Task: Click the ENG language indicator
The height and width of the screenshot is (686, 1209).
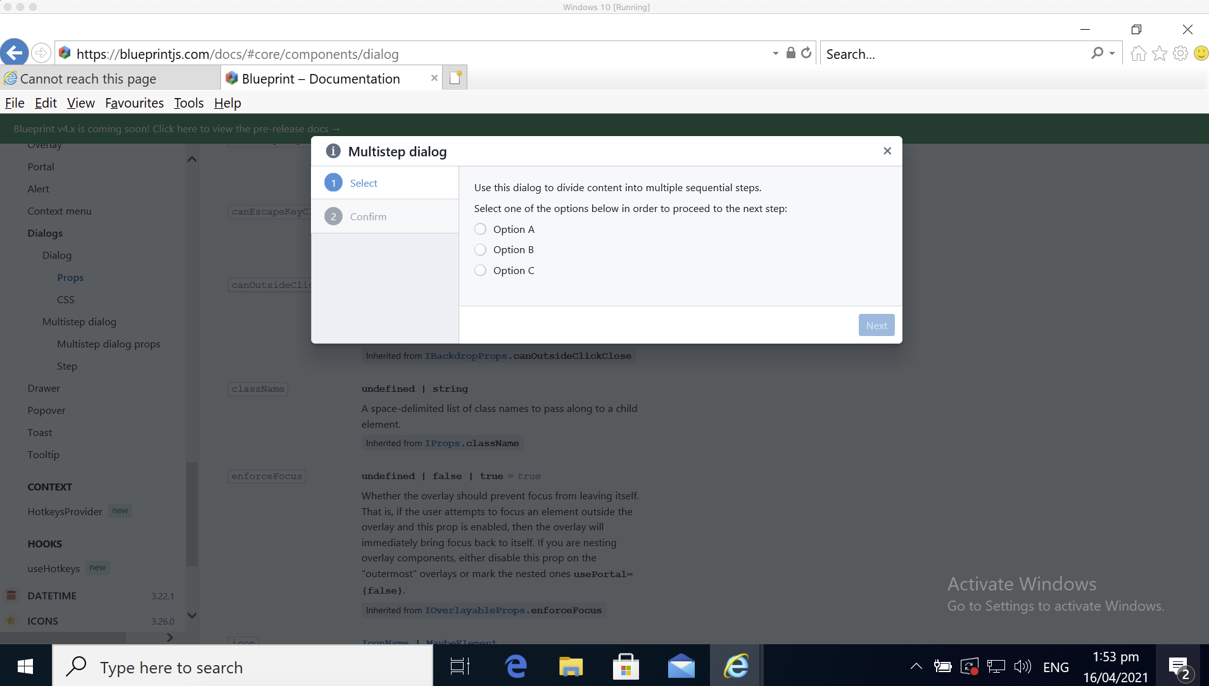Action: pos(1056,667)
